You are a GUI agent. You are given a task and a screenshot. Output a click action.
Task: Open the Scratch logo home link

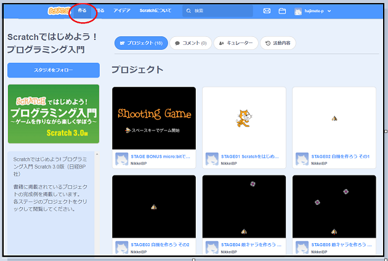(x=59, y=11)
